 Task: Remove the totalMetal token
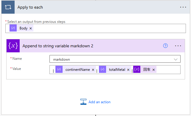point(128,70)
